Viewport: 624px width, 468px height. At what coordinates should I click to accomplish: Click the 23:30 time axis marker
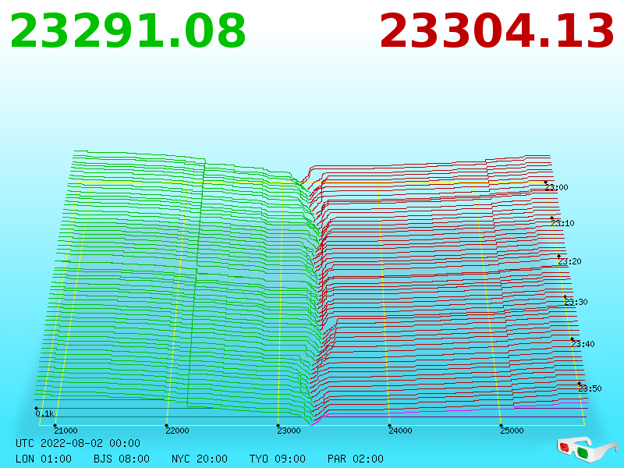tap(576, 302)
